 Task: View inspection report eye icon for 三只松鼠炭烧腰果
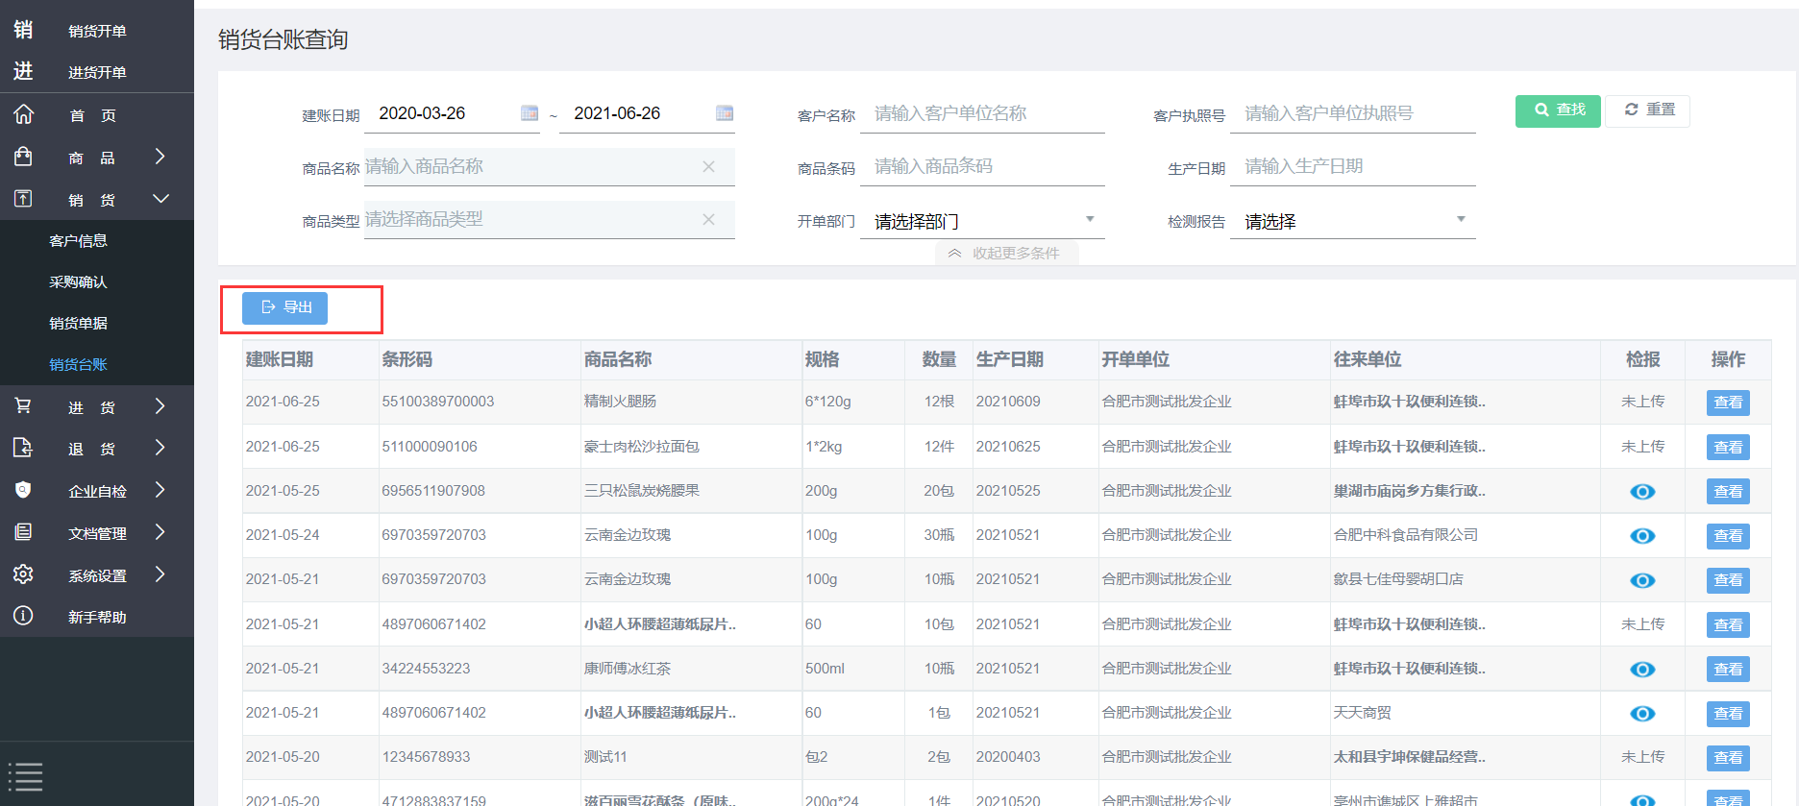(1642, 492)
